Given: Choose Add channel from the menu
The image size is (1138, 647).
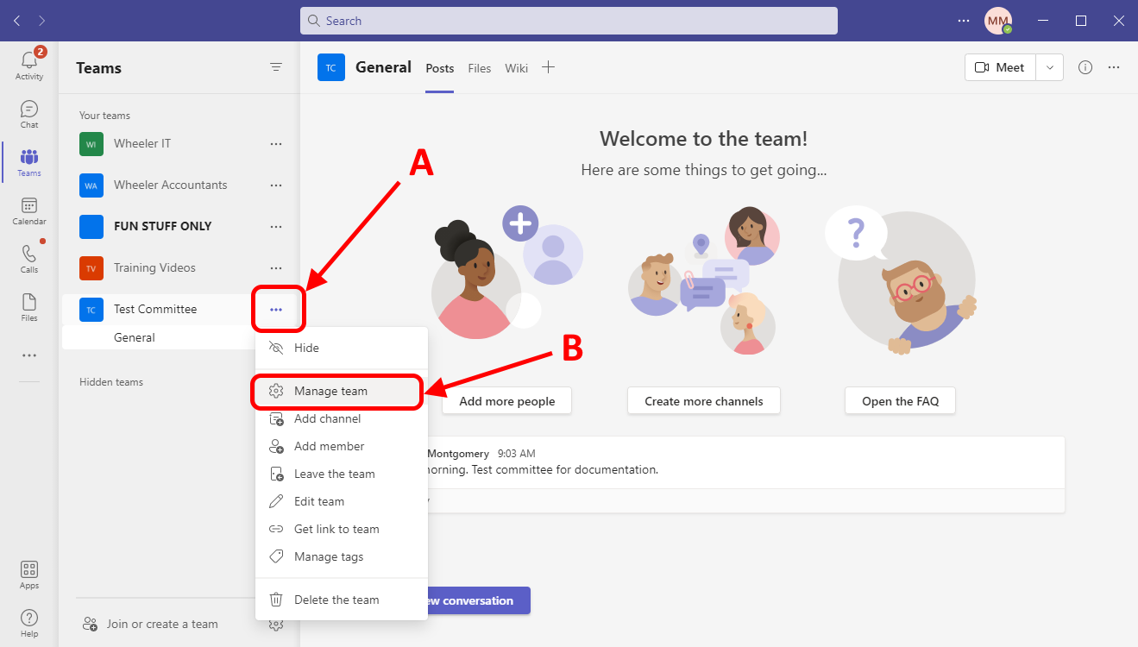Looking at the screenshot, I should (x=342, y=418).
